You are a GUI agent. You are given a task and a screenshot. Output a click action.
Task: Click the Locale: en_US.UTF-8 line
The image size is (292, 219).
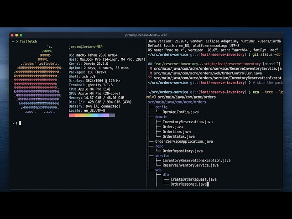pos(87,110)
